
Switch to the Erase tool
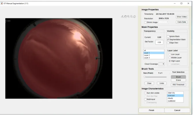tap(178, 80)
